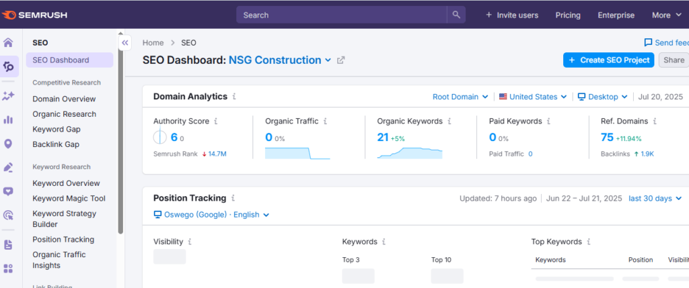Click the Visibility info icon

click(x=190, y=242)
